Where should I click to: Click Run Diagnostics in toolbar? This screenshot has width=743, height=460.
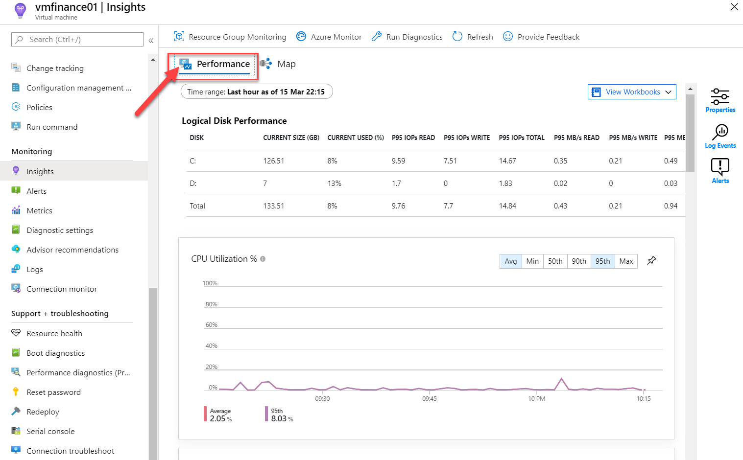(407, 37)
